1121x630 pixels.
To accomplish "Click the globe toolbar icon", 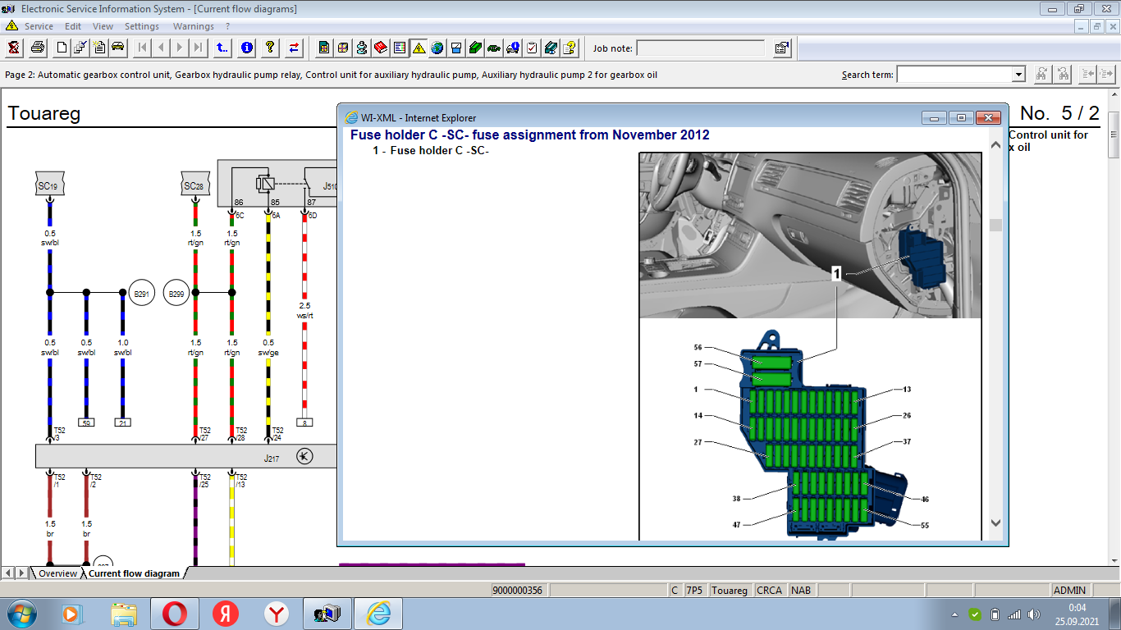I will coord(437,48).
